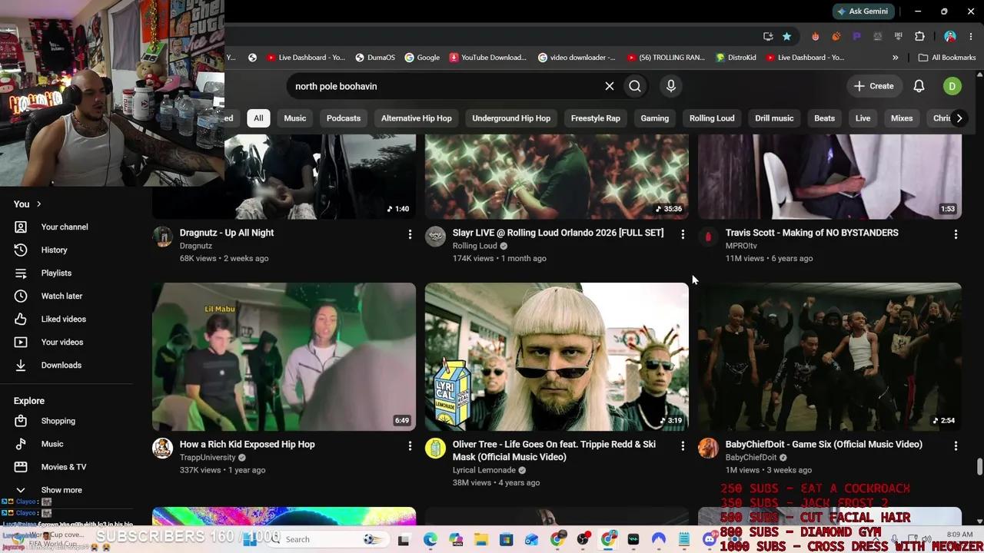Open the How a Rich Kid Exposed Hip Hop thumbnail
The height and width of the screenshot is (553, 984).
click(284, 356)
